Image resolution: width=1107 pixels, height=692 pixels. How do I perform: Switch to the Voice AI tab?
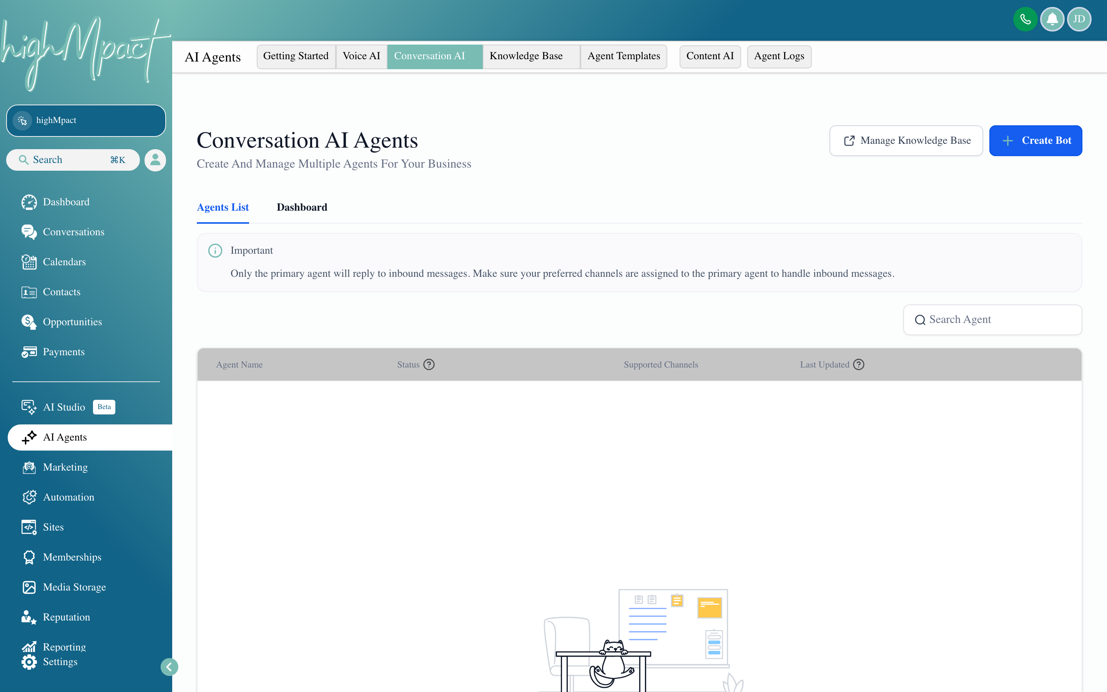[x=361, y=56]
